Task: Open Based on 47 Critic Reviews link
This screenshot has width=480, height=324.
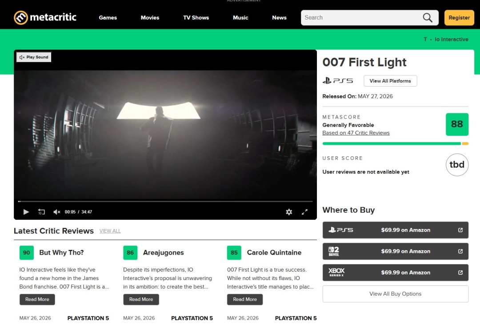Action: pyautogui.click(x=356, y=133)
